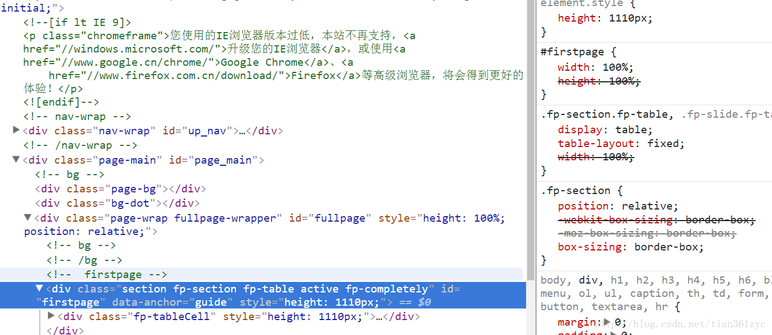Click the p class="chromeframe" tag
This screenshot has width=772, height=335.
pos(97,36)
